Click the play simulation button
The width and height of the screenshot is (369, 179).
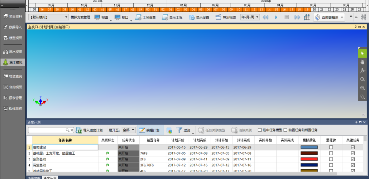coord(276,17)
